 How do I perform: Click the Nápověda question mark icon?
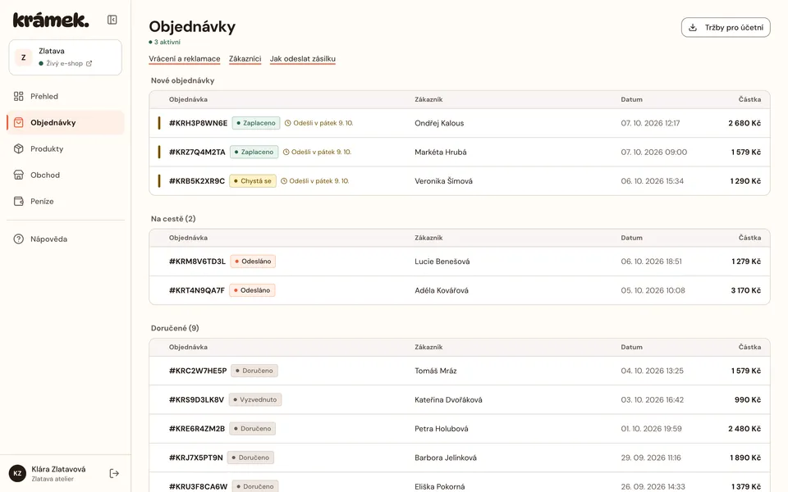19,239
